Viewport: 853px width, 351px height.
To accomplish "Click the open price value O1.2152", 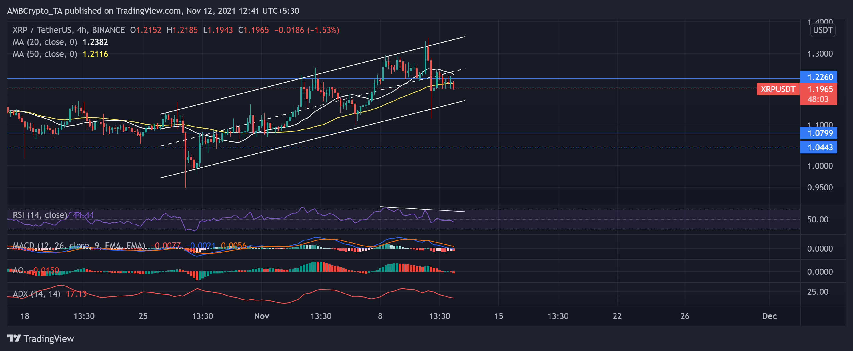I will 146,30.
